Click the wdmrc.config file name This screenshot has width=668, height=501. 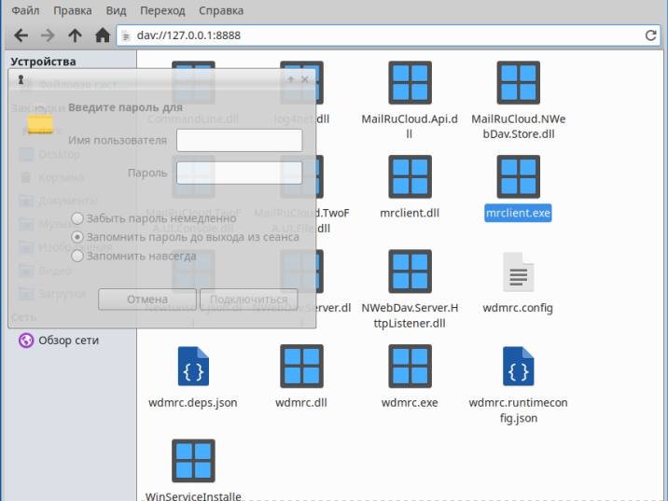pyautogui.click(x=518, y=308)
